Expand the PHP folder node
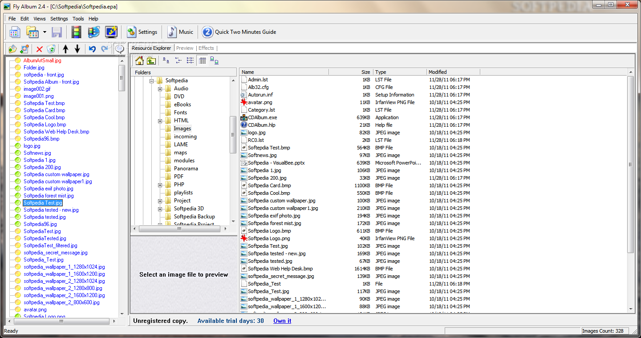Viewport: 641px width, 338px height. (x=160, y=185)
